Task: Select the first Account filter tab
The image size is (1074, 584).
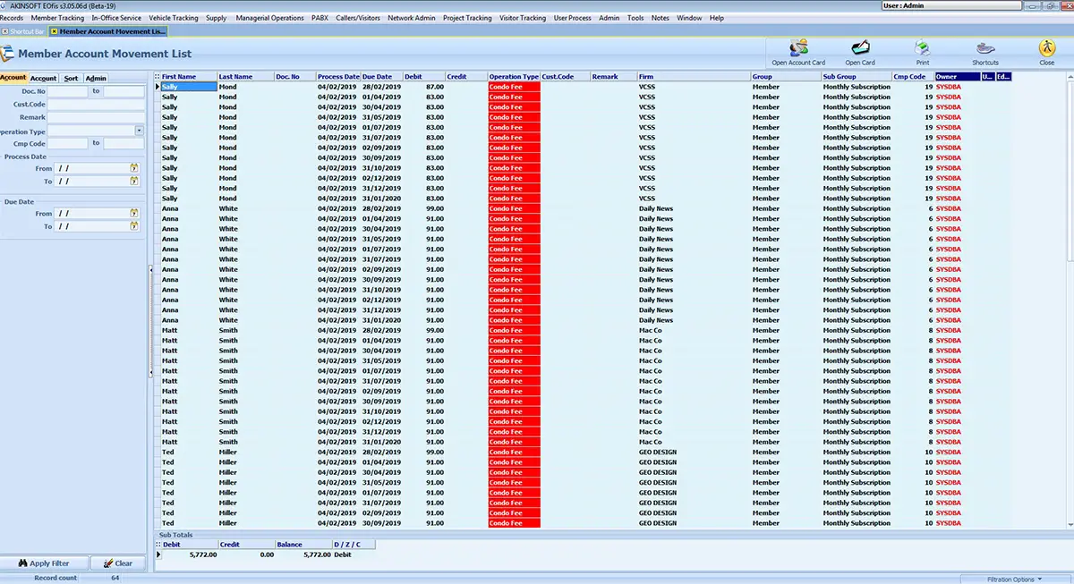Action: point(13,78)
